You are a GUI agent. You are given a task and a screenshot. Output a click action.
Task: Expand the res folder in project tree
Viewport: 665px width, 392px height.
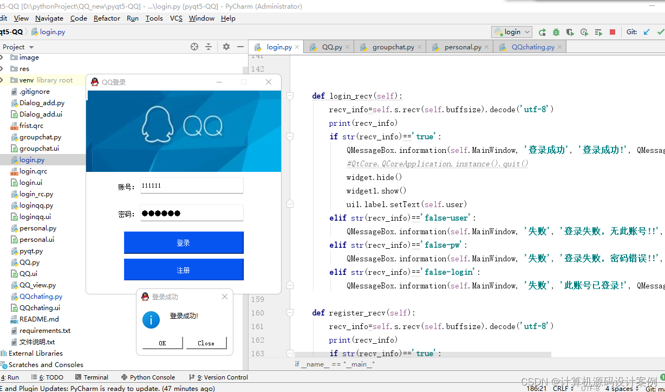coord(2,69)
